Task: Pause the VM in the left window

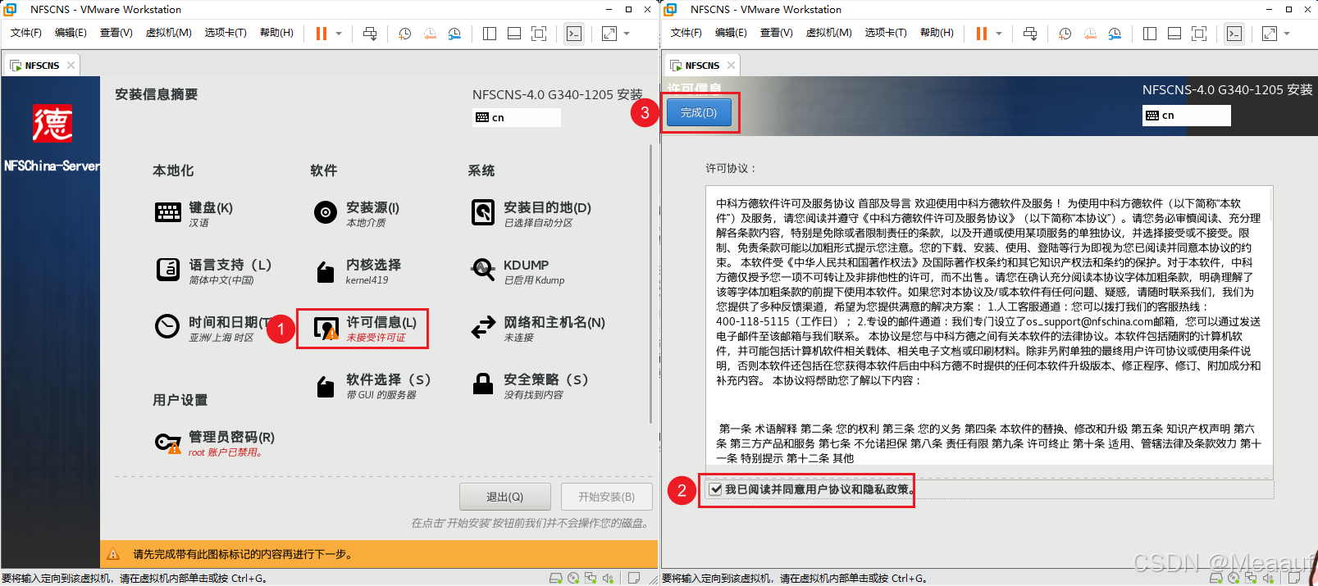Action: (x=322, y=34)
